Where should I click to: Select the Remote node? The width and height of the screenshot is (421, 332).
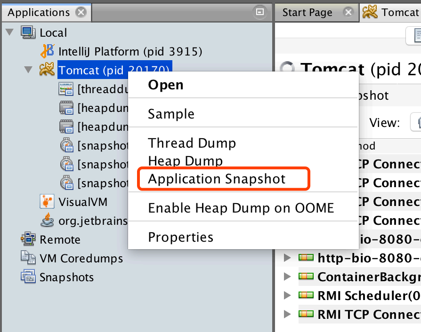point(60,239)
